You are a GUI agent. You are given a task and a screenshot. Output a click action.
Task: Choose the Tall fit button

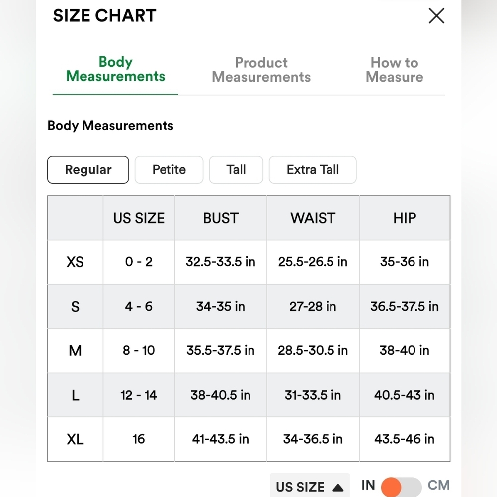[236, 169]
